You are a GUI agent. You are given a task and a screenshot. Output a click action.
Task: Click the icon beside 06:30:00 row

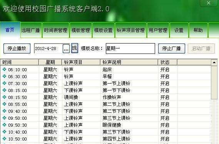click(5, 76)
